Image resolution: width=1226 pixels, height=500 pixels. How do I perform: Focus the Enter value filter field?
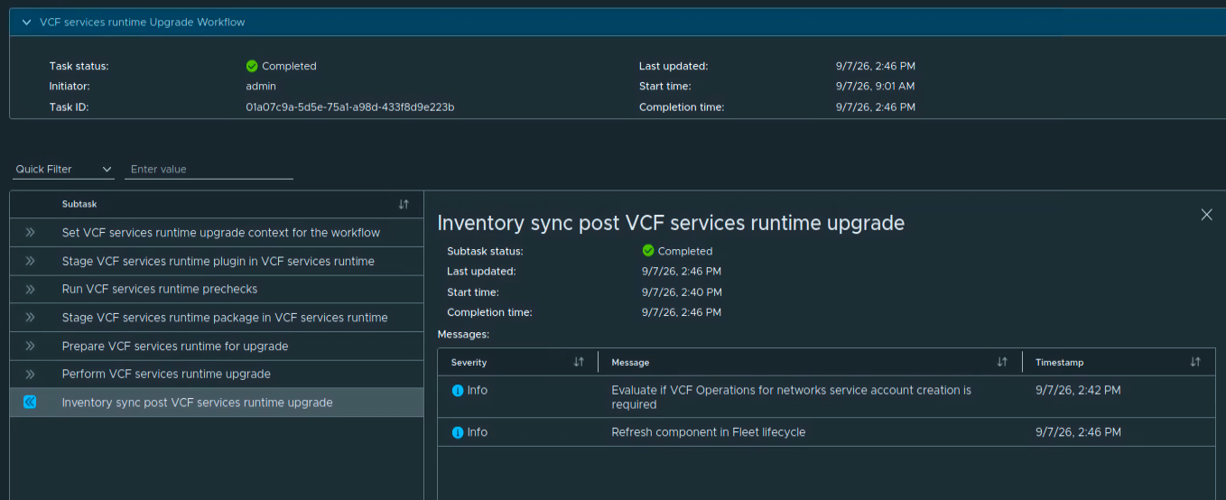tap(209, 170)
